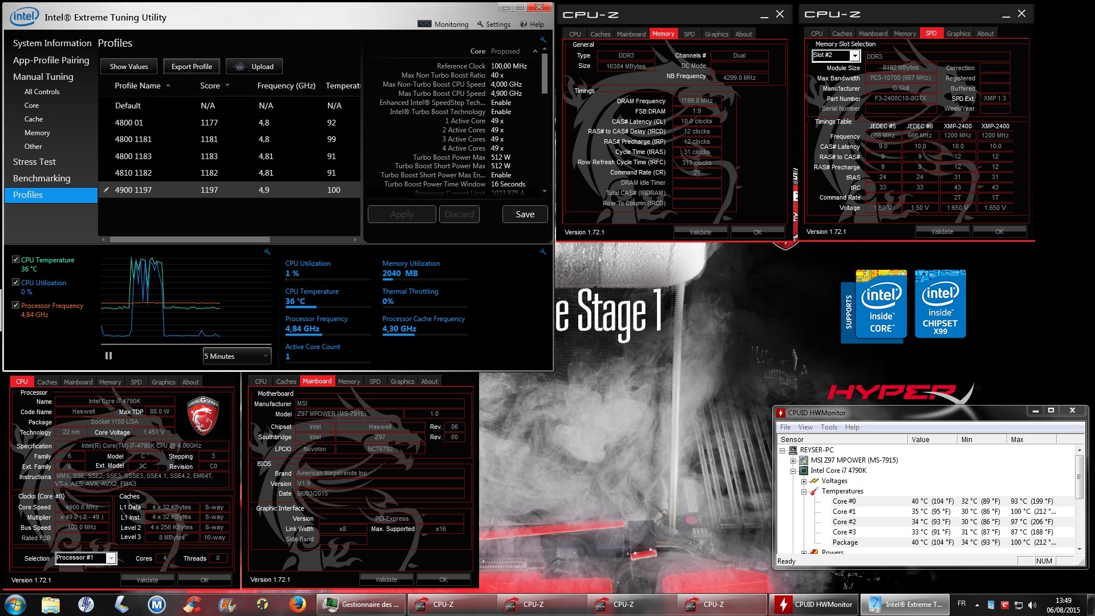Click wrench icon above Memory Utilization readouts
Image resolution: width=1095 pixels, height=616 pixels.
[543, 252]
